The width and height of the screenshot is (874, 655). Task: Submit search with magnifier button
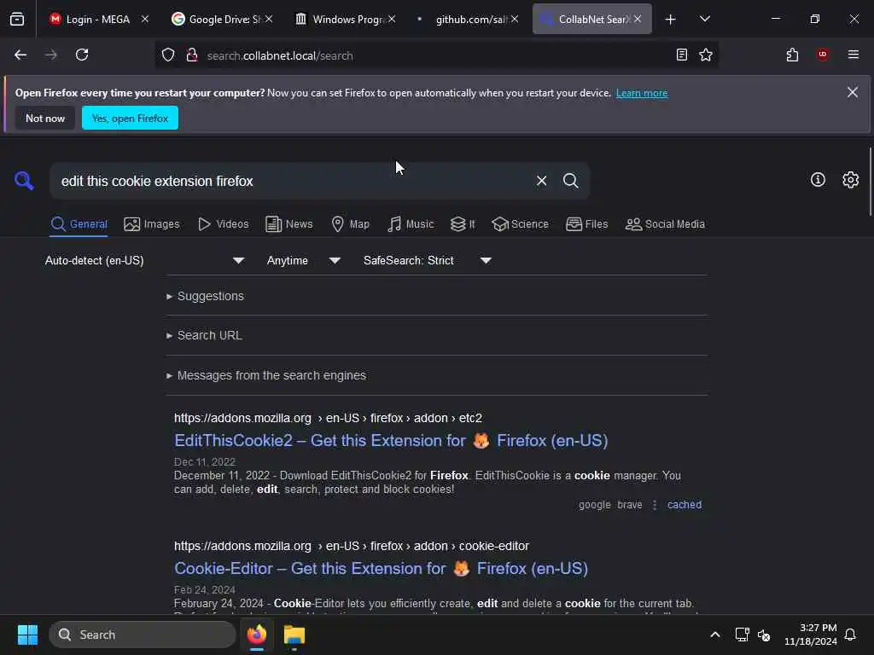pos(570,181)
